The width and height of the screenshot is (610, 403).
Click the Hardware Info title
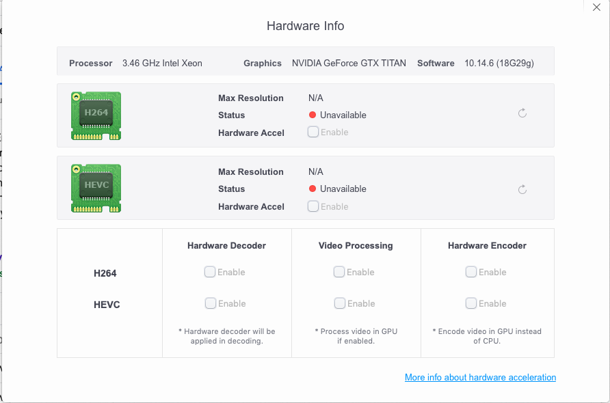(x=306, y=26)
